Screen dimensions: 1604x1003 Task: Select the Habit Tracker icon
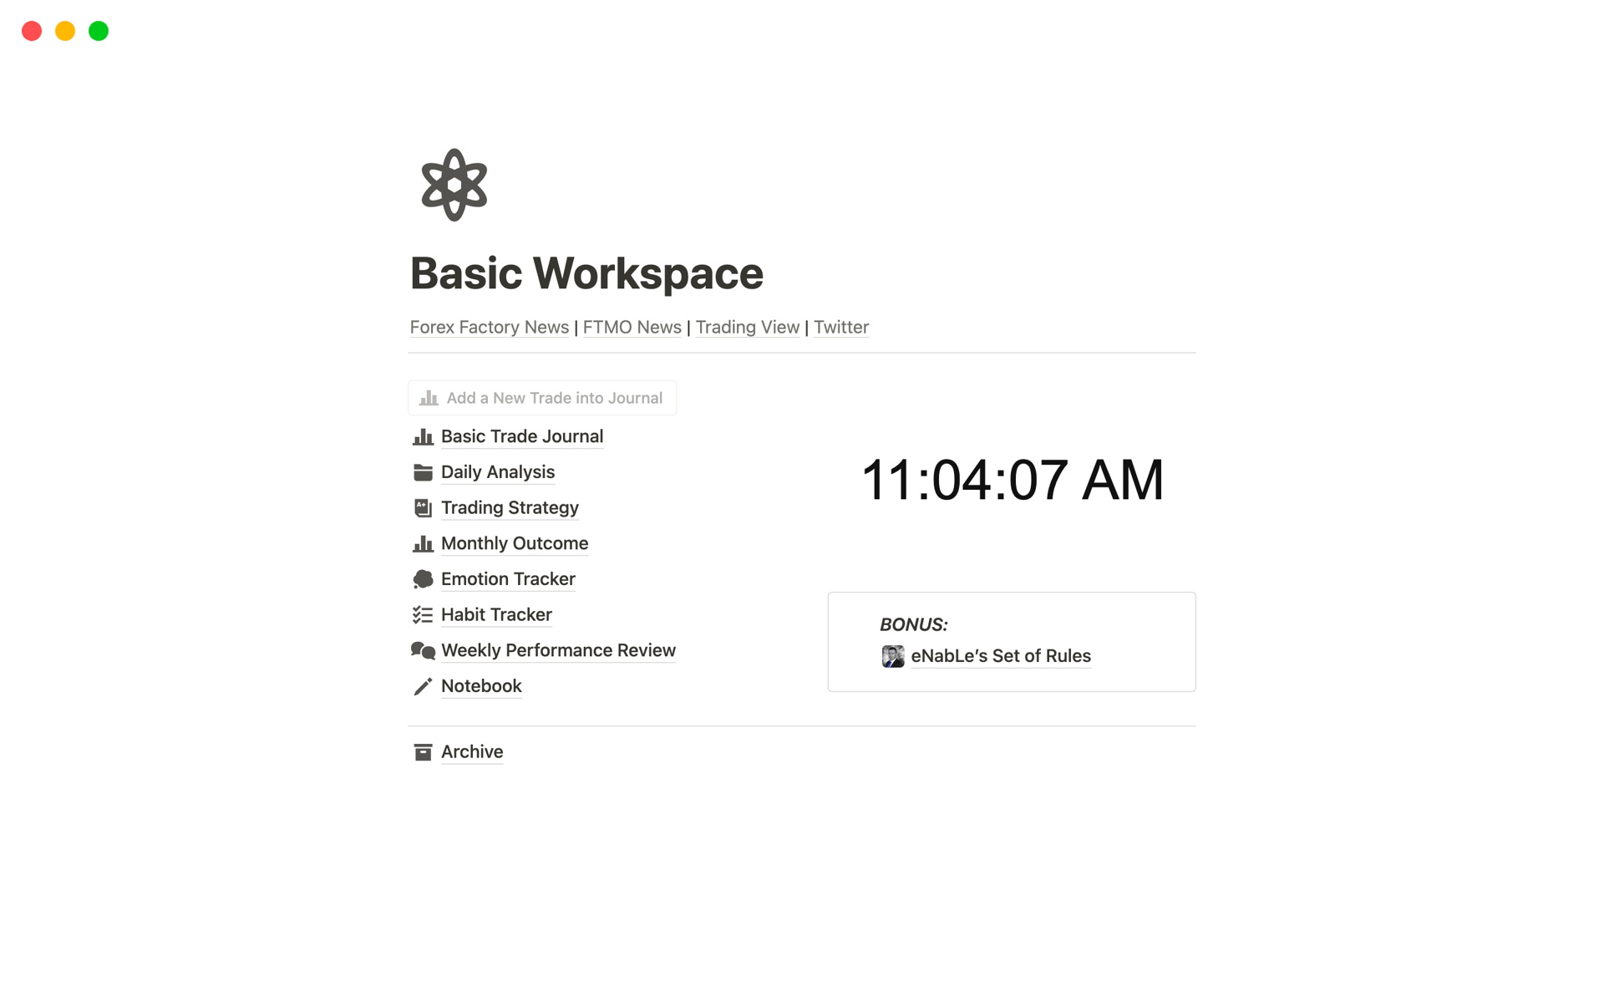coord(422,614)
